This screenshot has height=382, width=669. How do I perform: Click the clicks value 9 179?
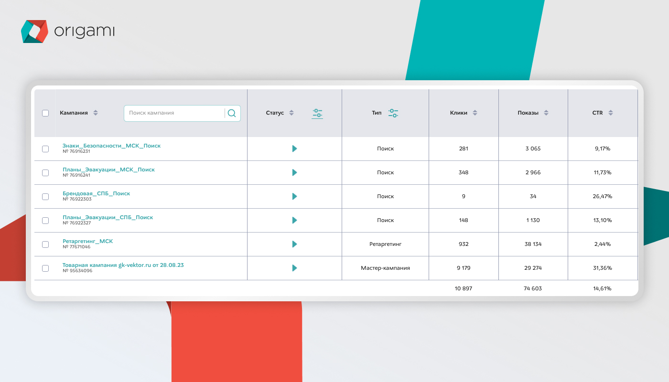pyautogui.click(x=464, y=268)
